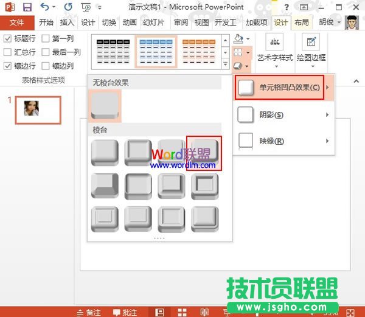Screen dimensions: 365x317
Task: Check the 第一列 checkbox
Action: click(46, 38)
